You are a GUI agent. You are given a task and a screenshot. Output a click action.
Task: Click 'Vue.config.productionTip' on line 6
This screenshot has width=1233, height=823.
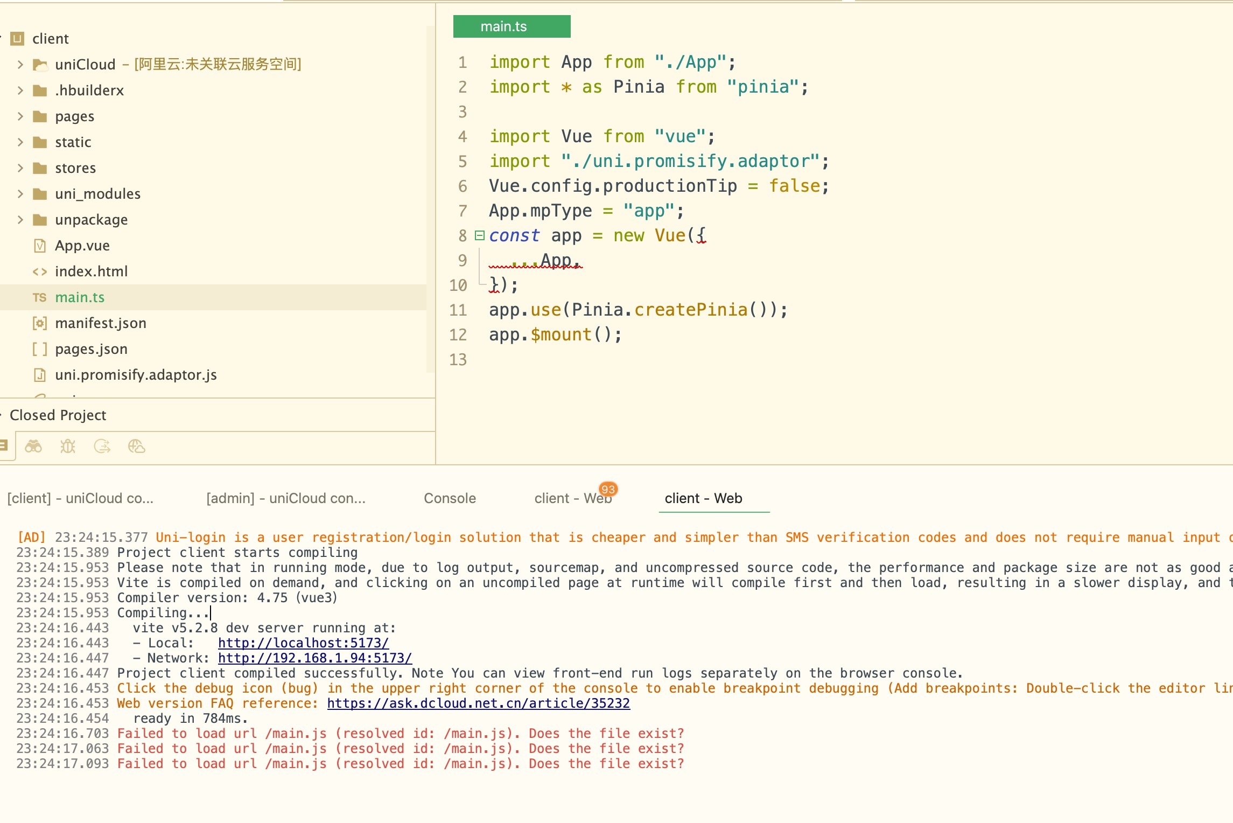coord(613,186)
